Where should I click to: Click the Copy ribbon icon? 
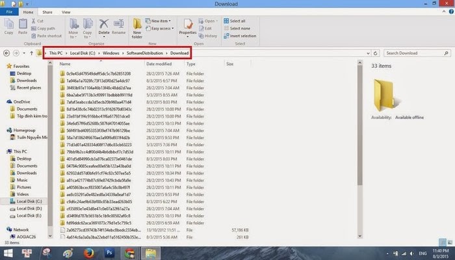point(8,27)
